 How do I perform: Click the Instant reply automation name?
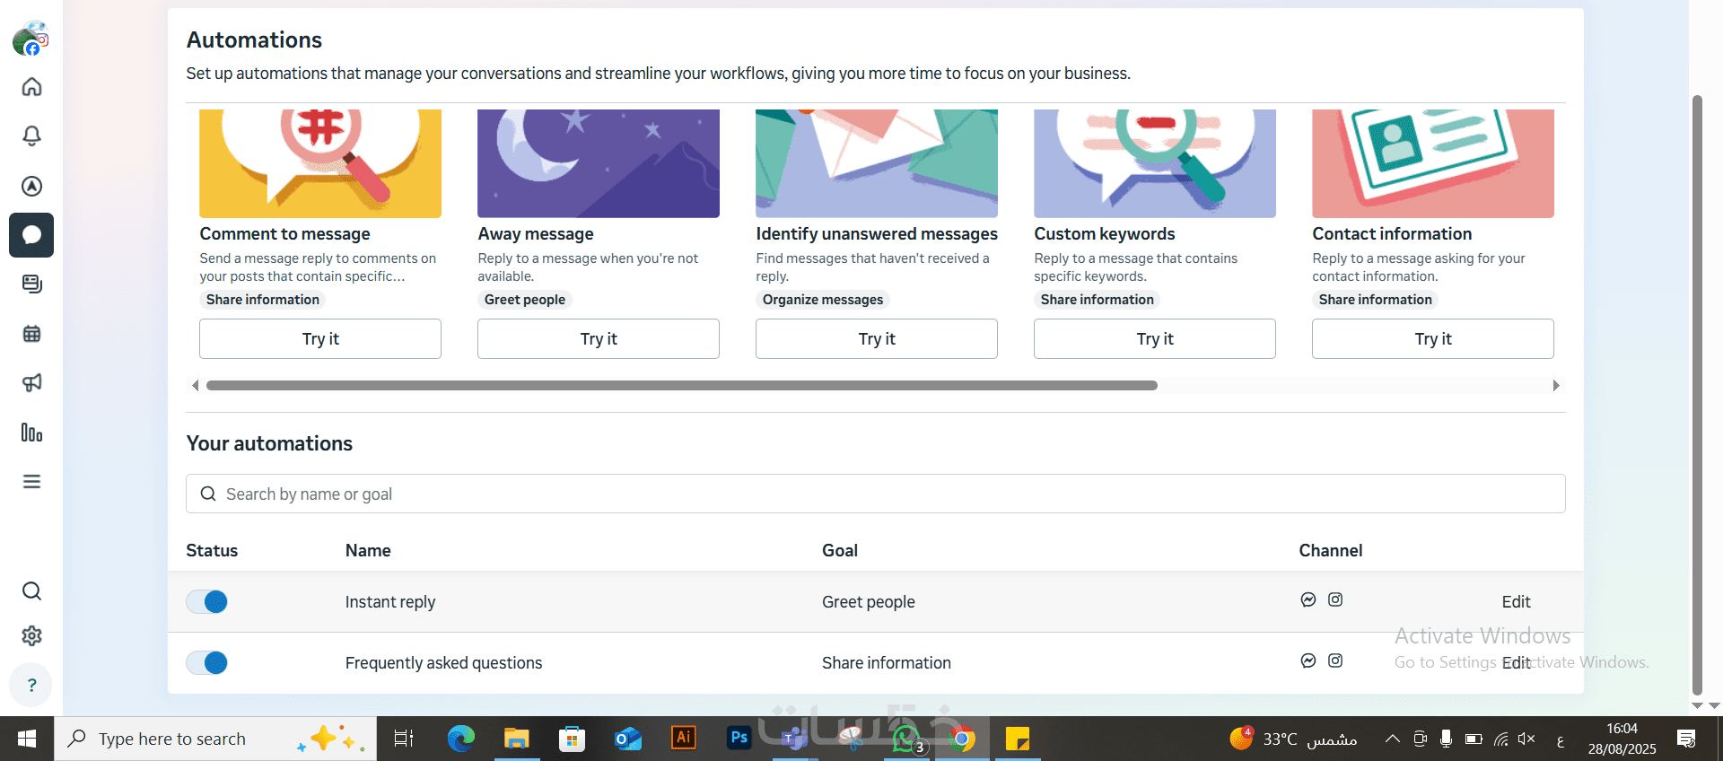click(390, 602)
